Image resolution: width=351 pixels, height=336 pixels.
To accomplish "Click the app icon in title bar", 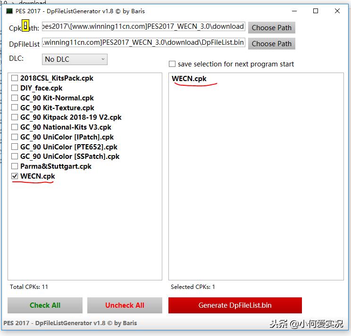I will (9, 11).
